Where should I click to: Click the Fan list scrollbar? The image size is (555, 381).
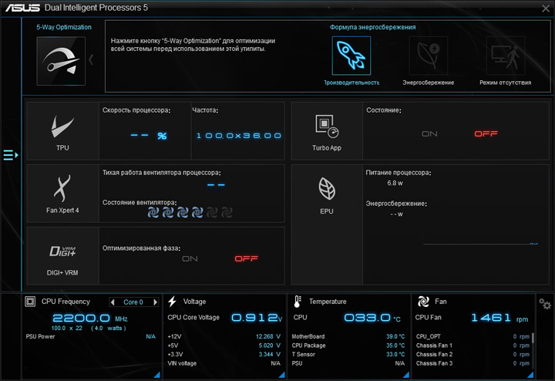[533, 338]
